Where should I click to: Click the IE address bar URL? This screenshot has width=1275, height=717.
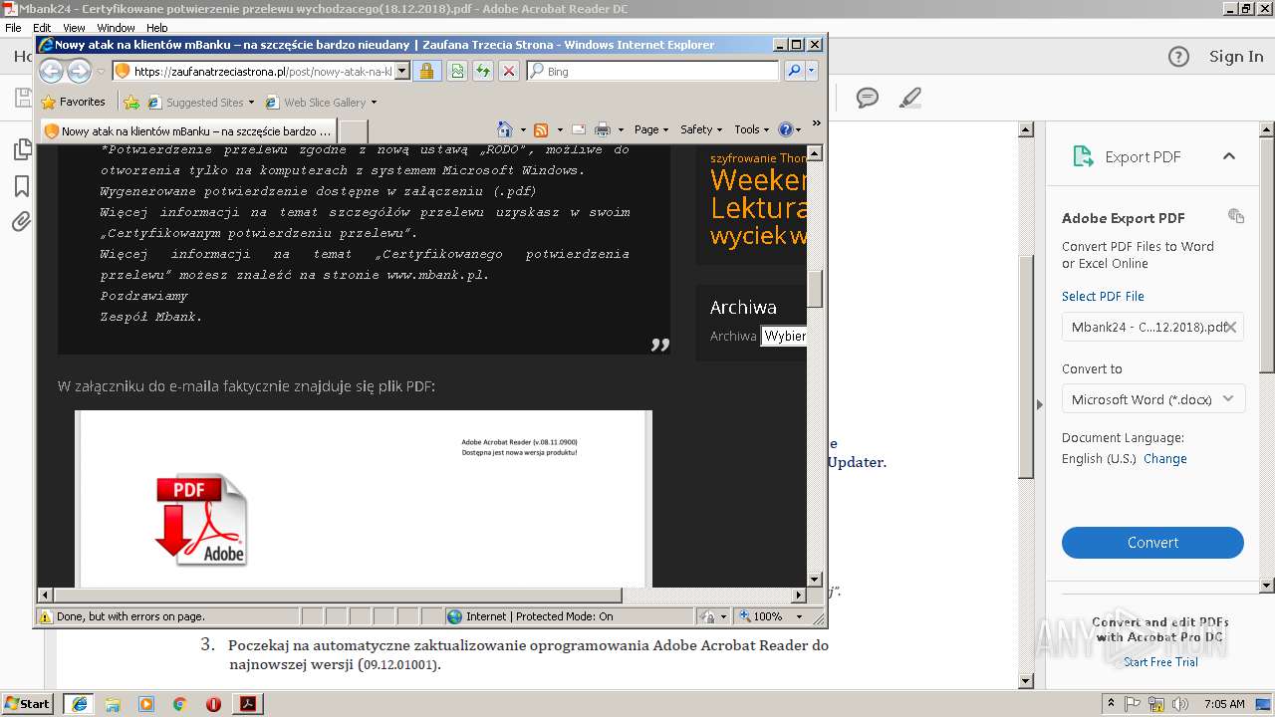coord(263,71)
